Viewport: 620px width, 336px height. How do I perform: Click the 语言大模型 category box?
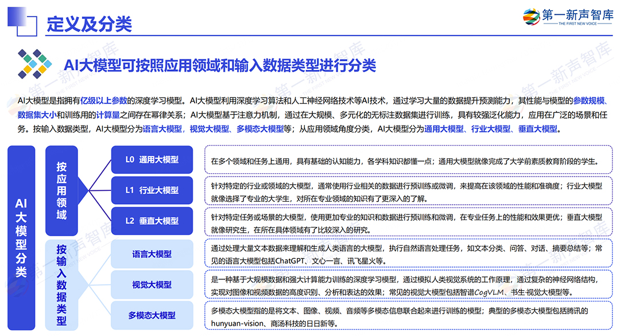[x=152, y=254]
